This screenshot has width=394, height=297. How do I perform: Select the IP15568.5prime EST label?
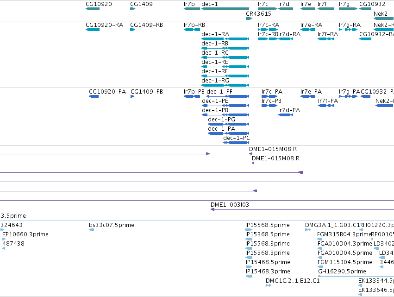(x=268, y=225)
